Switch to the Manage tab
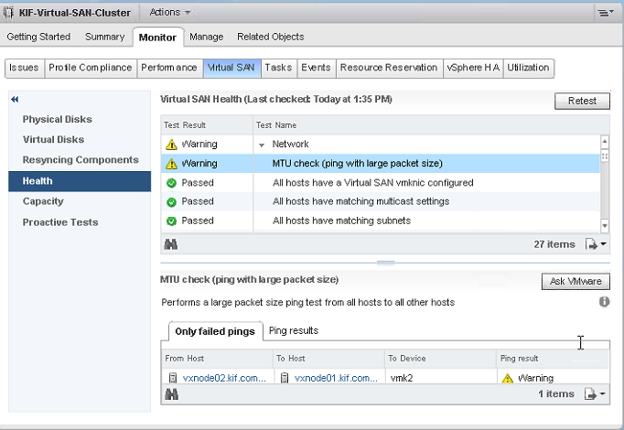Screen dimensions: 624x430 click(x=206, y=37)
